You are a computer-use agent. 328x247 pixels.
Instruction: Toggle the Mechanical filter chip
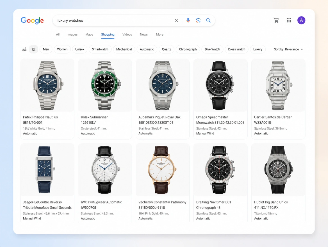pyautogui.click(x=124, y=49)
